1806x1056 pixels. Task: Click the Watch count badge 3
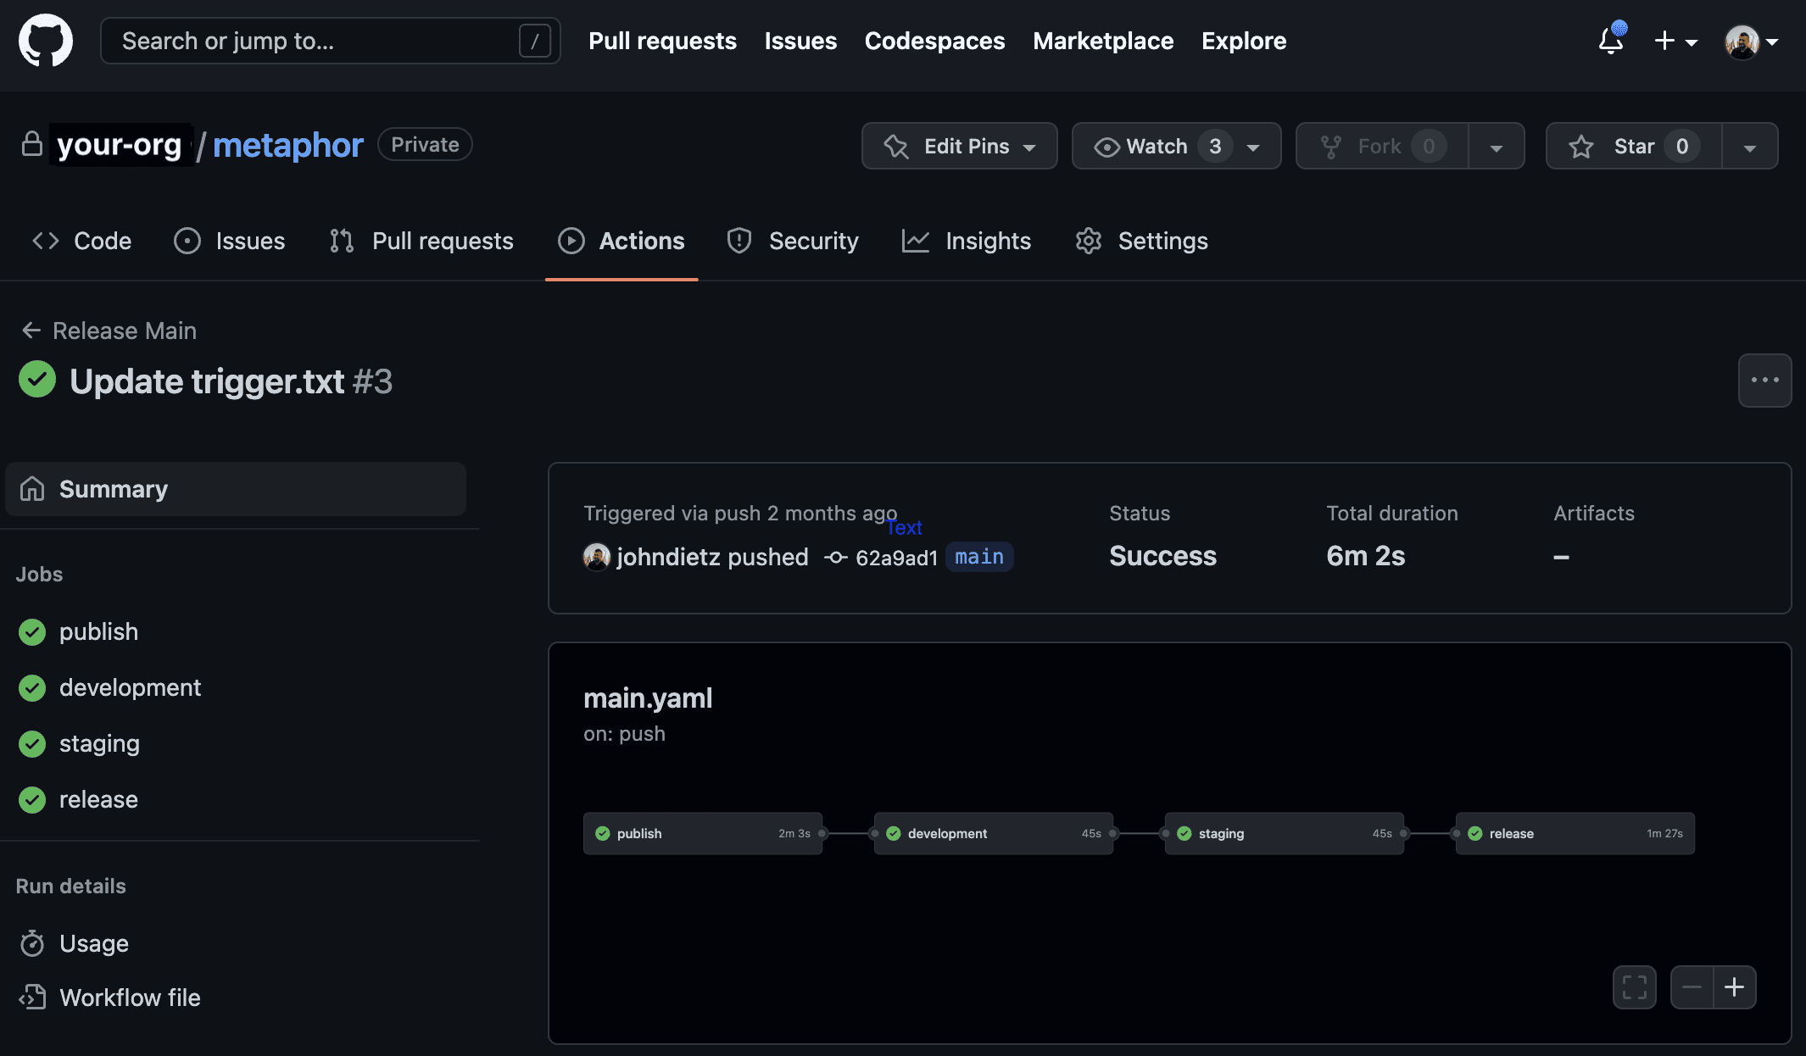pos(1215,147)
